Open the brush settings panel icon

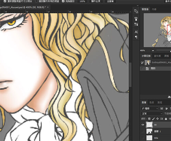click(x=136, y=24)
